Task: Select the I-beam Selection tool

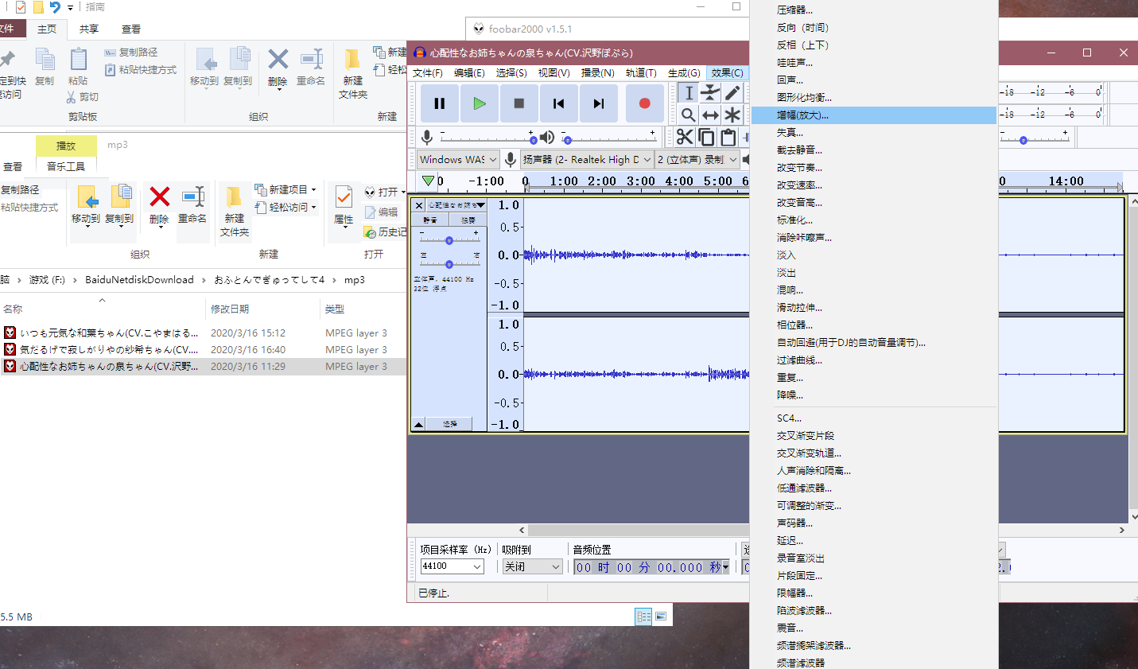Action: click(x=689, y=93)
